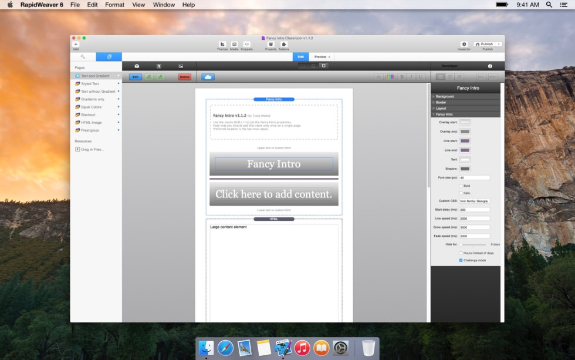Image resolution: width=575 pixels, height=360 pixels.
Task: Toggle the highlighted square view mode icon
Action: click(x=323, y=66)
